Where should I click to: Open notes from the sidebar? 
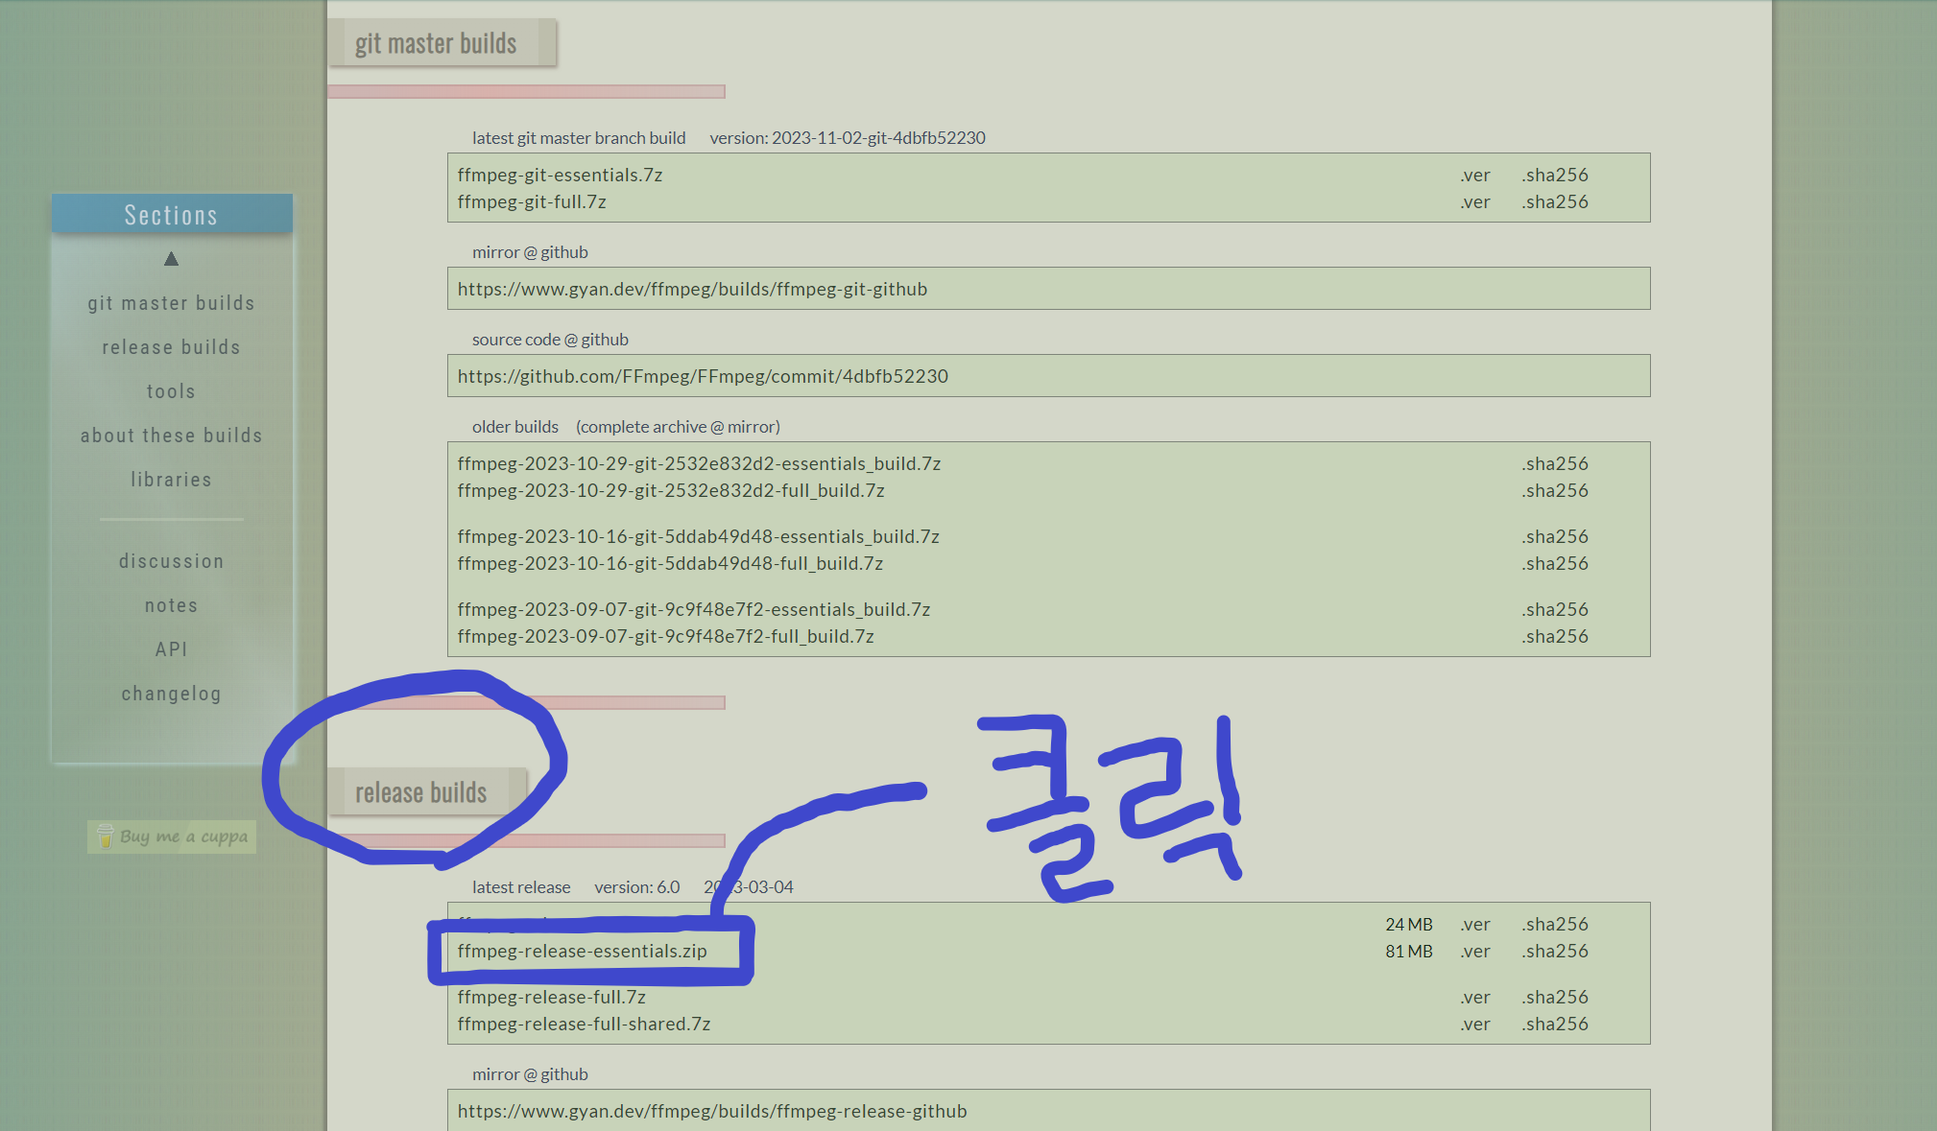(172, 605)
